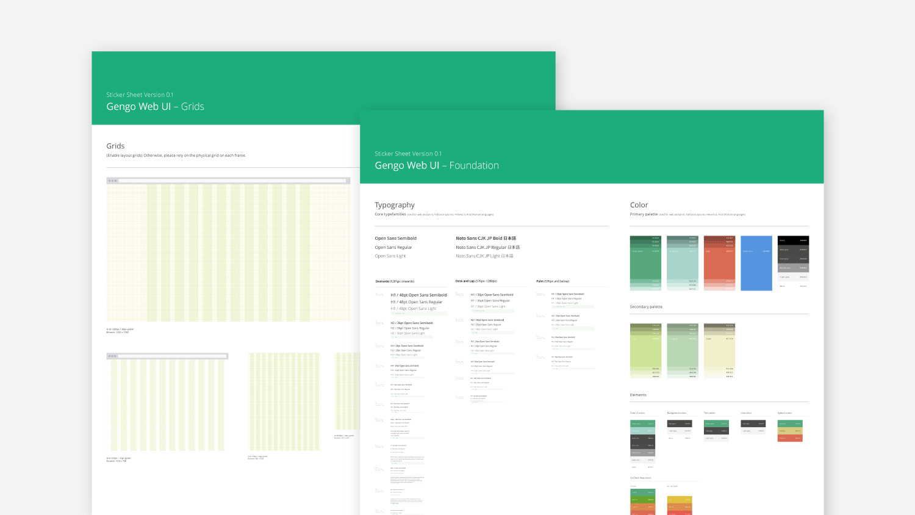Select the 'Color' section heading

click(639, 205)
